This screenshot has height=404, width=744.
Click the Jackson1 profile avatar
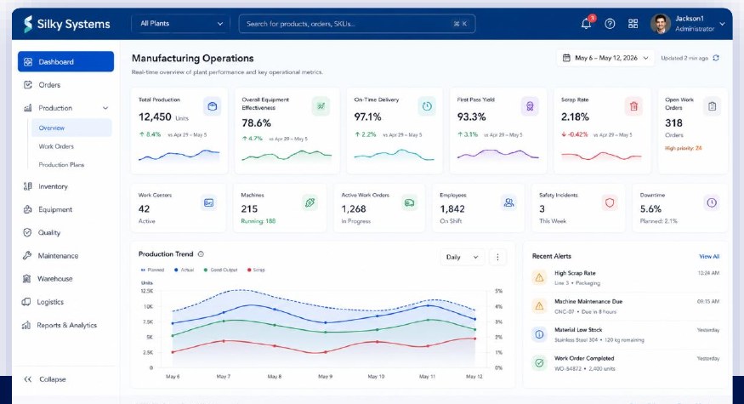pyautogui.click(x=660, y=24)
